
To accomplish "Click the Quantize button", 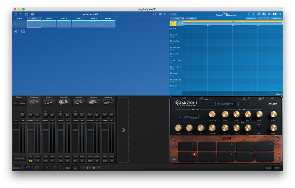I will (x=251, y=18).
